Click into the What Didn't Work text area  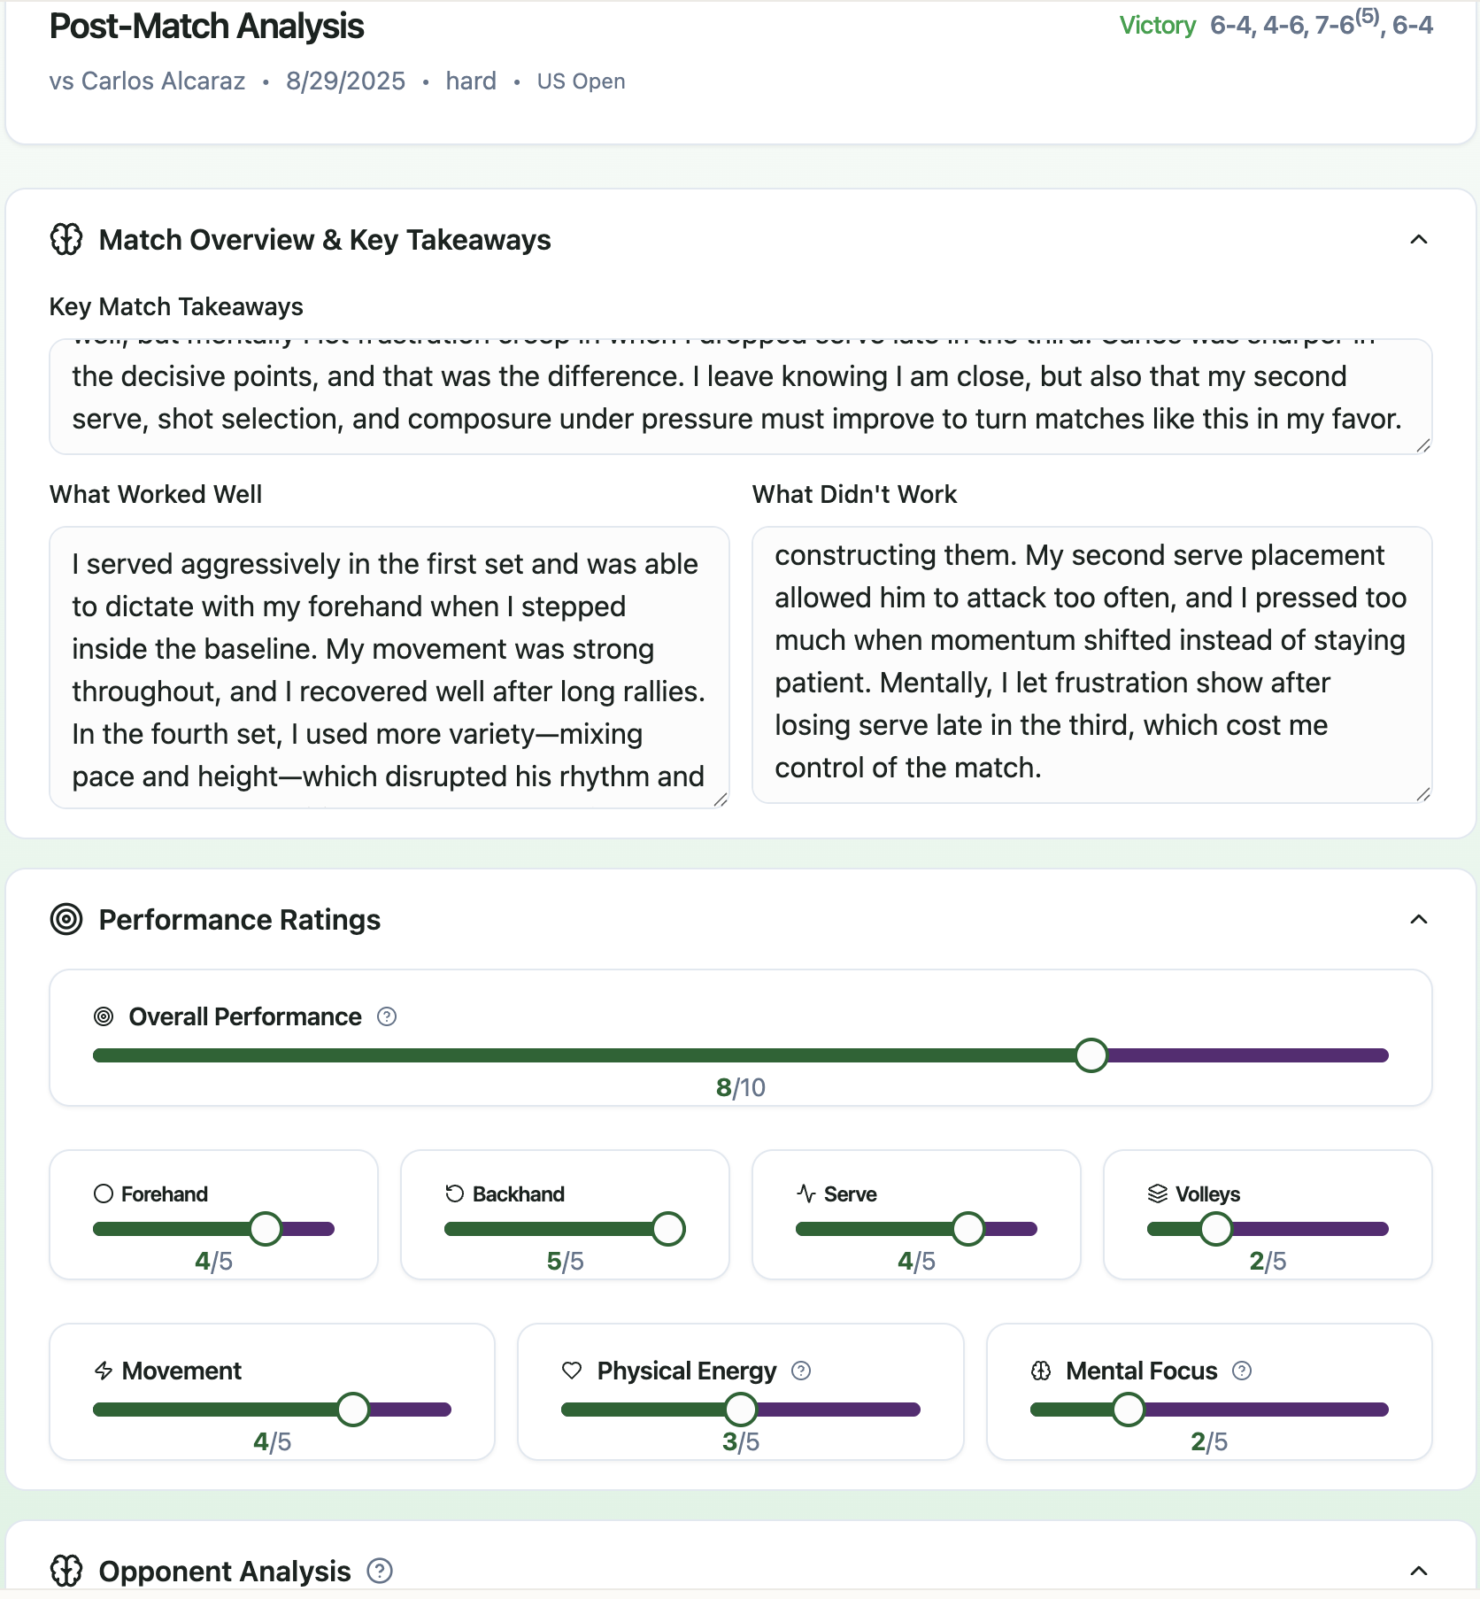click(1091, 664)
